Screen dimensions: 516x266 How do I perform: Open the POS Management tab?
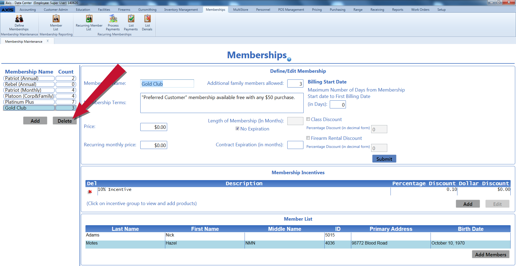[291, 10]
